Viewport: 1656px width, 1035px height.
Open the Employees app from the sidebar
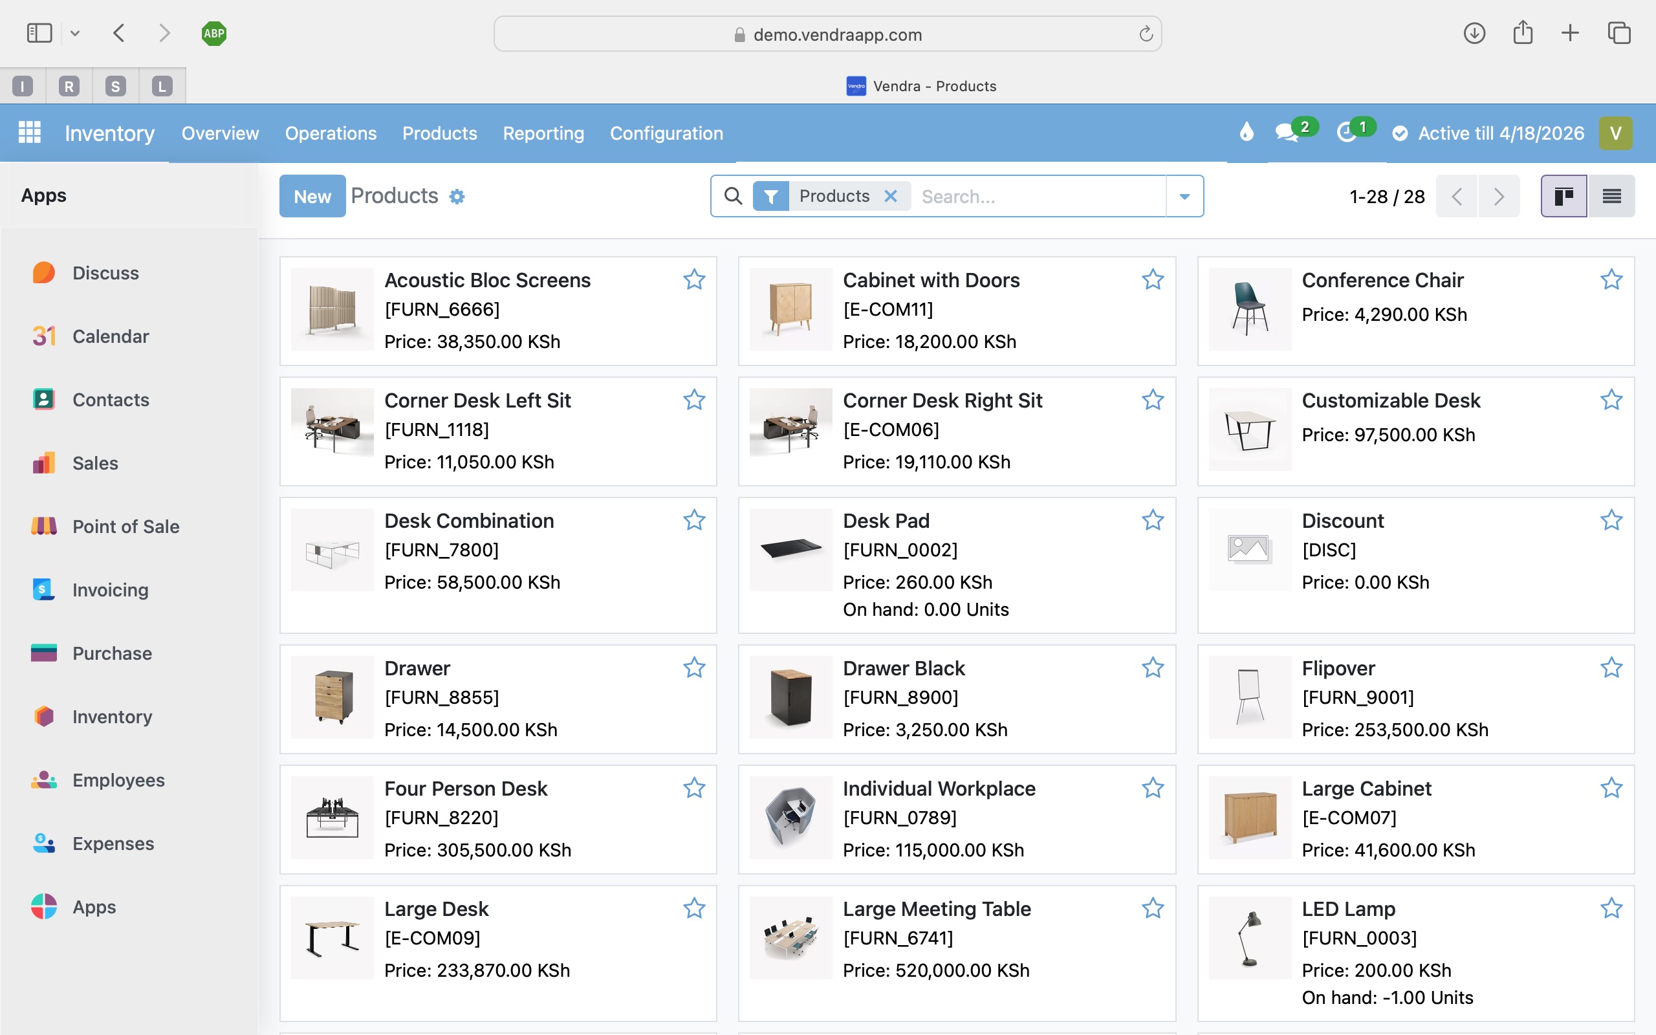coord(118,779)
